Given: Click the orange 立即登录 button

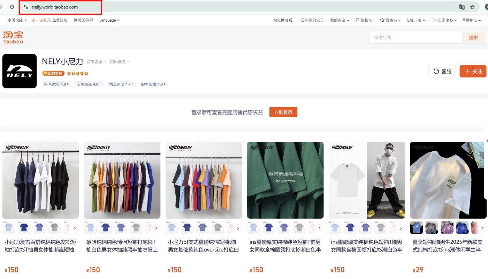Looking at the screenshot, I should pos(283,112).
